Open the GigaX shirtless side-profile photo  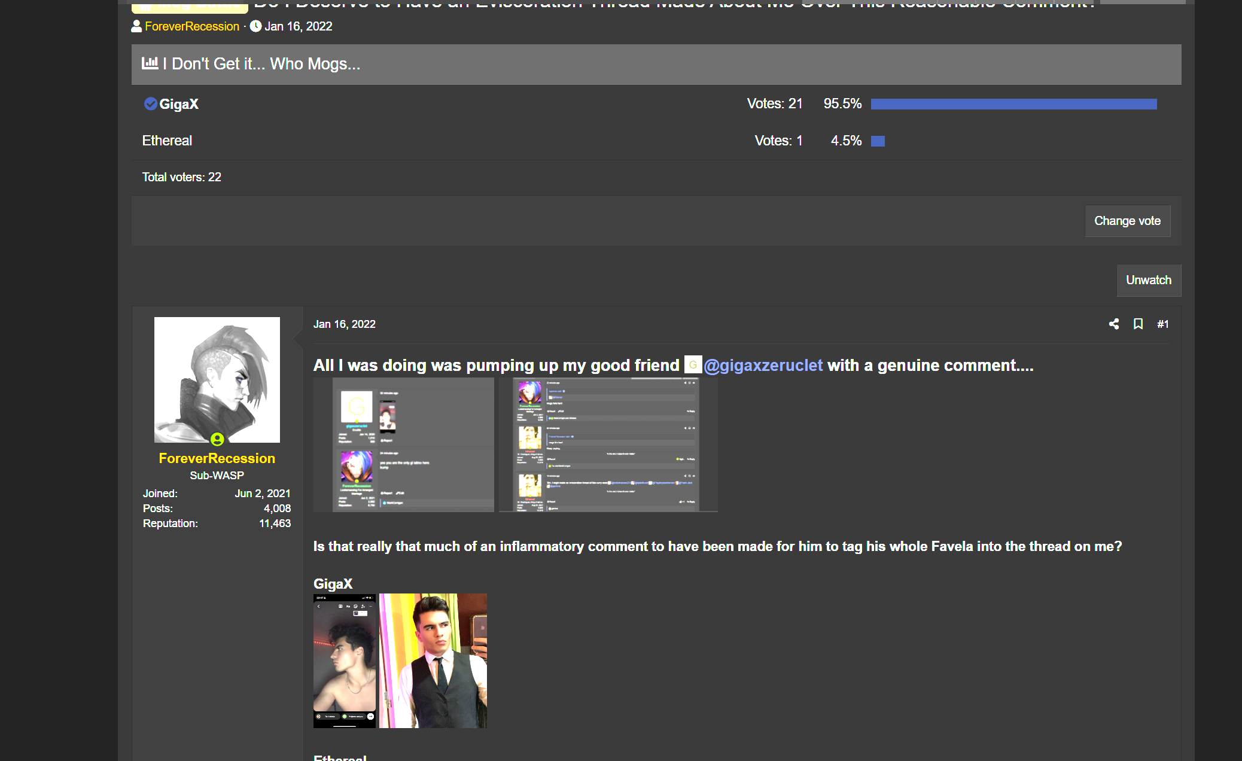click(345, 660)
